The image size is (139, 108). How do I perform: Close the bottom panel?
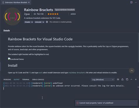(136, 79)
